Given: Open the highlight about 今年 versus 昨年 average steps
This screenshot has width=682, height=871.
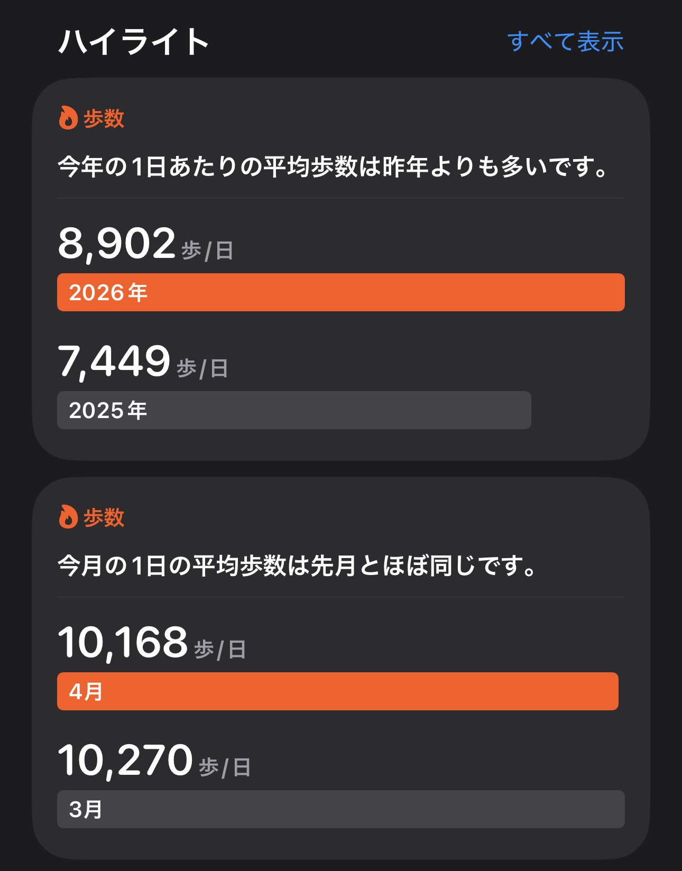Looking at the screenshot, I should point(333,167).
